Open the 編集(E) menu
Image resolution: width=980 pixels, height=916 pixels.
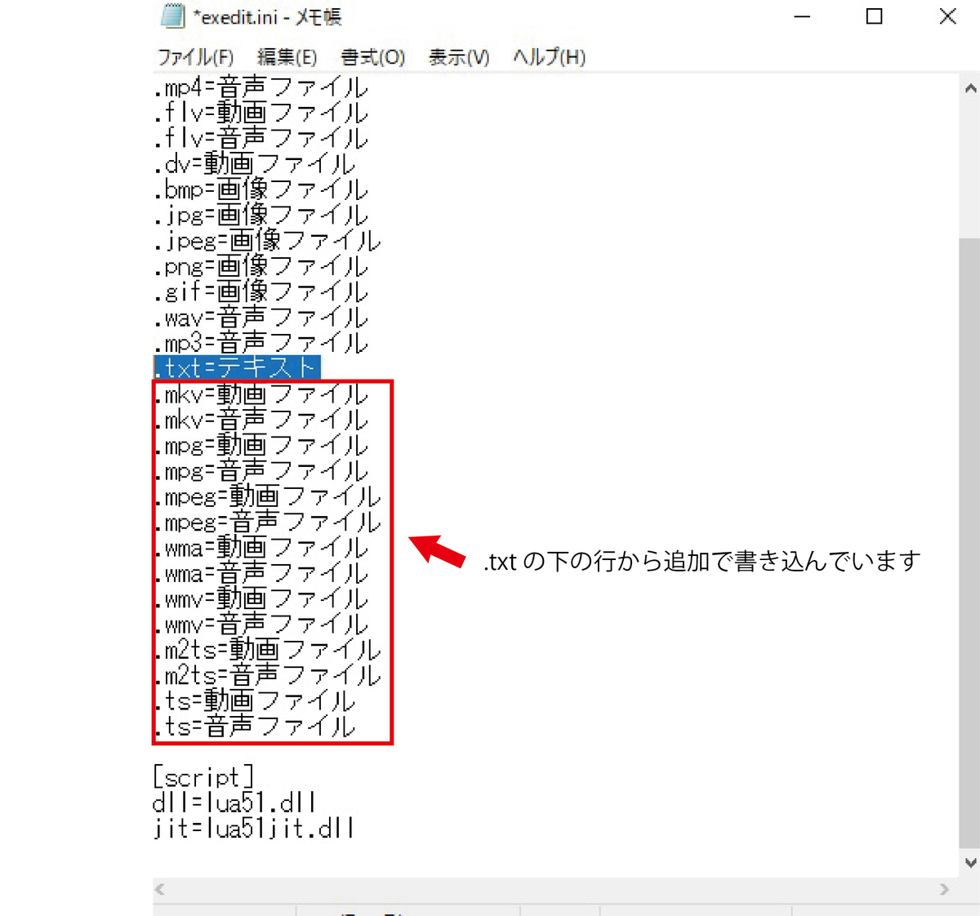(287, 57)
